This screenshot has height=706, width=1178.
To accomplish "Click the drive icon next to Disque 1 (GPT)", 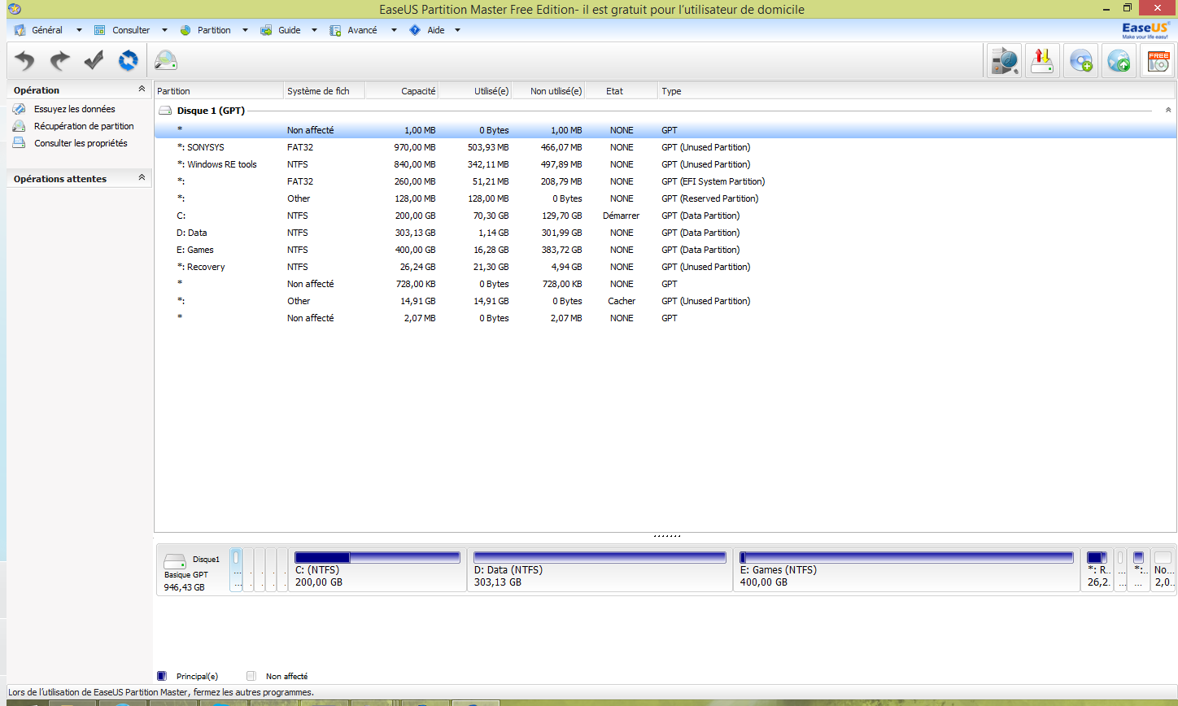I will 165,111.
